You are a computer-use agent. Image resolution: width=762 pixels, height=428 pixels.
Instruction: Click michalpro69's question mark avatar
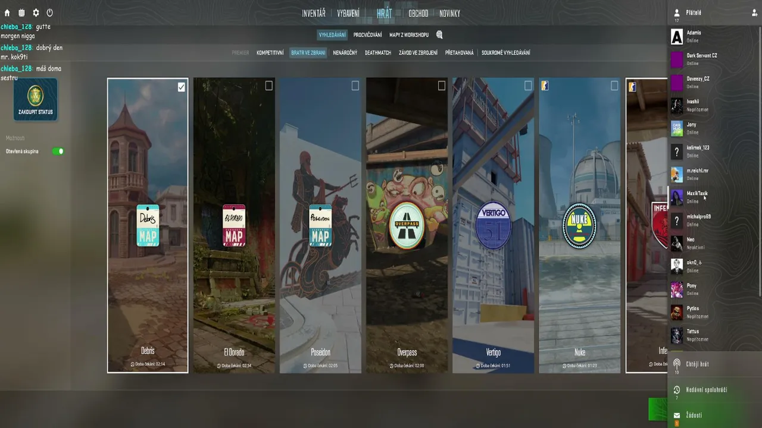coord(677,221)
